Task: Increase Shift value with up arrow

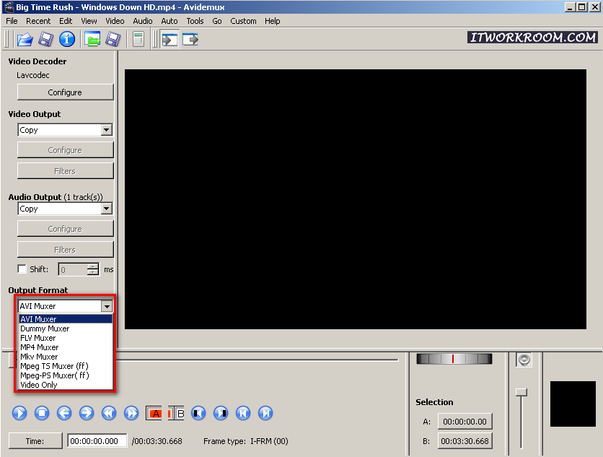Action: tap(92, 266)
